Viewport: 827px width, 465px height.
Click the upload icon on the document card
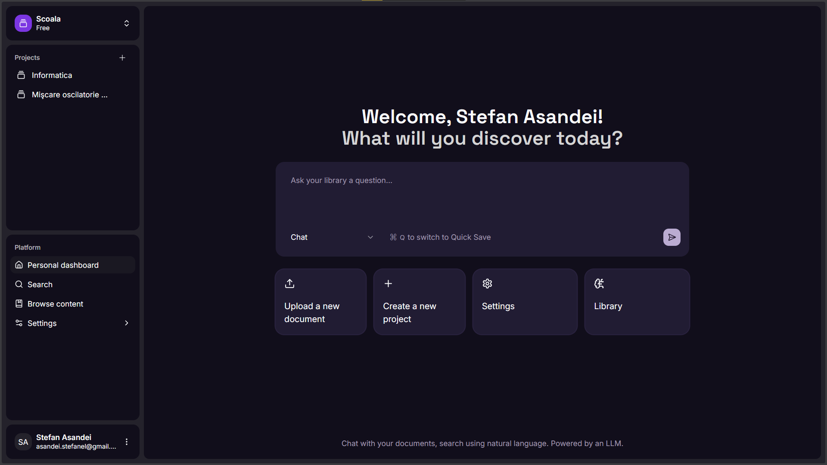289,283
